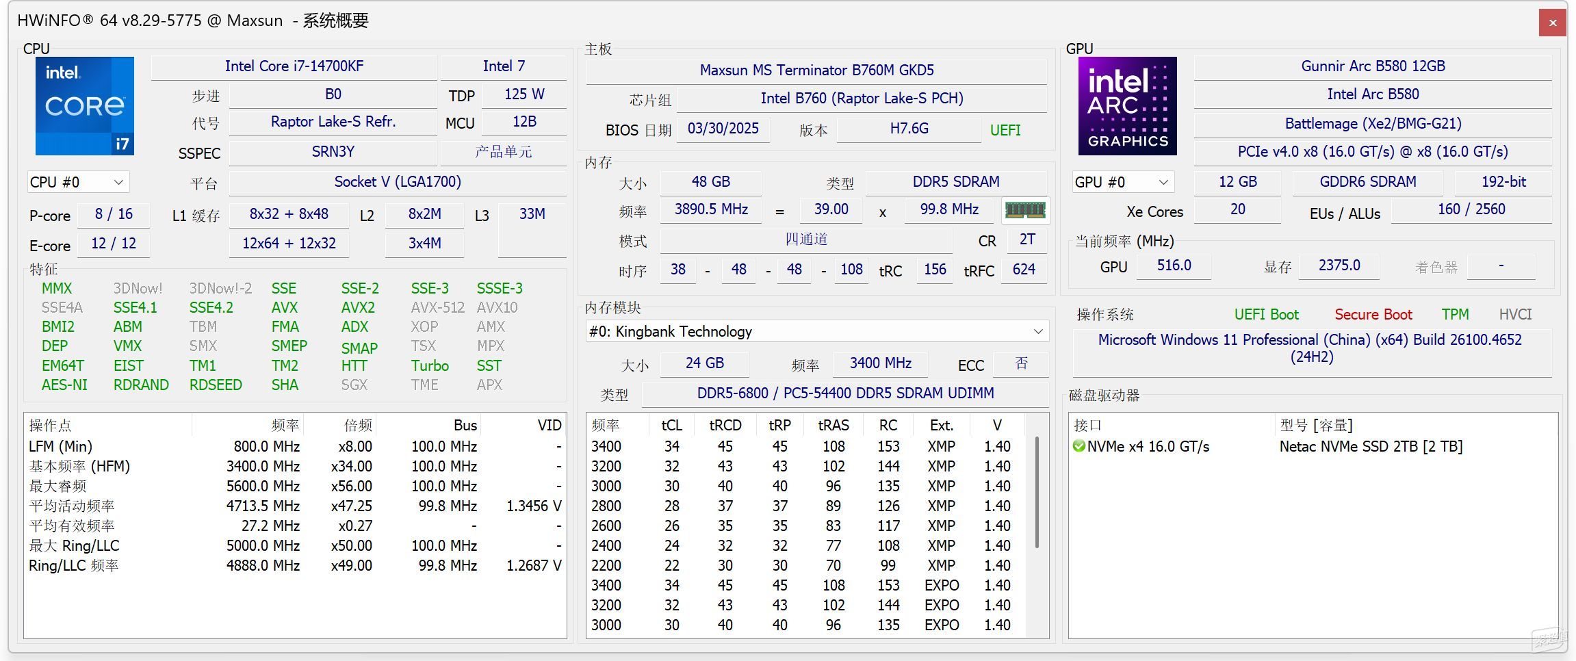The width and height of the screenshot is (1576, 661).
Task: Click the Microsoft Windows 11 Professional OS text
Action: pyautogui.click(x=1310, y=348)
